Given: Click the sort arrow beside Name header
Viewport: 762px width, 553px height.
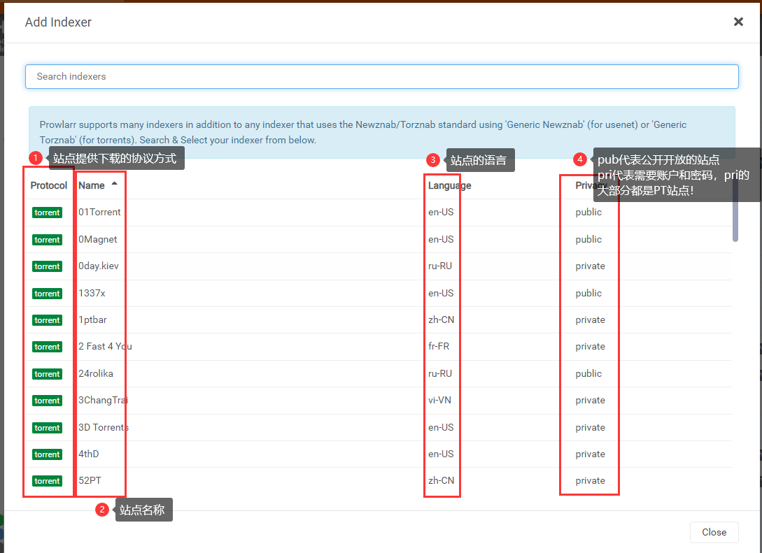Looking at the screenshot, I should [x=114, y=185].
